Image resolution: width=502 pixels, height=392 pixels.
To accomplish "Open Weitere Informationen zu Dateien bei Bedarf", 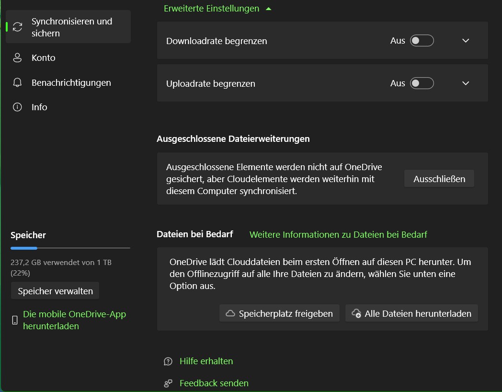I will [338, 234].
